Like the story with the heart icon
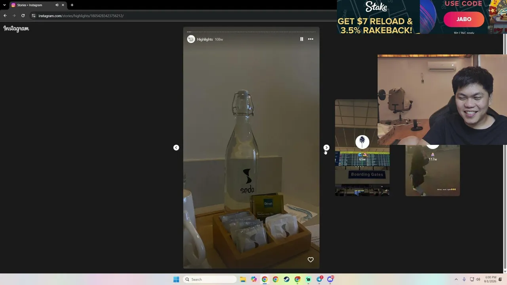Image resolution: width=507 pixels, height=285 pixels. (x=311, y=260)
